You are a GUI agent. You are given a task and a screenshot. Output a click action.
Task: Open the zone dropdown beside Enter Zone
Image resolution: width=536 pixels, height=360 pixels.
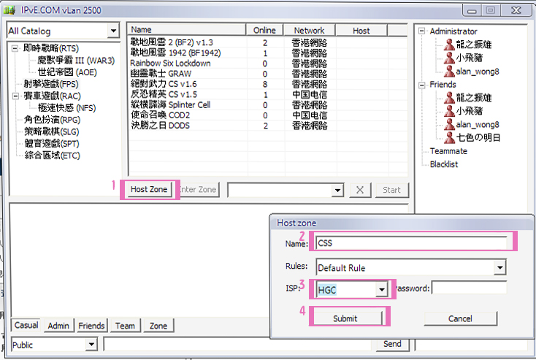(337, 190)
